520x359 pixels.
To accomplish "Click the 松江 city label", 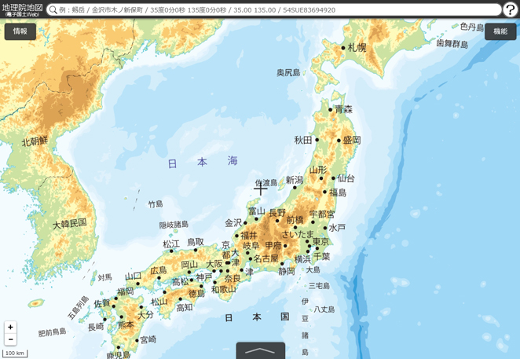I will (171, 244).
